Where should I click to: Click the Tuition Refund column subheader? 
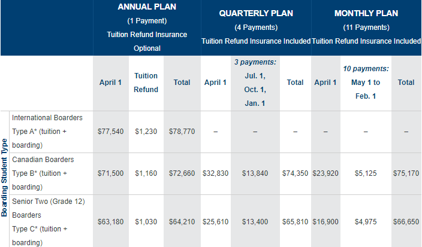146,83
